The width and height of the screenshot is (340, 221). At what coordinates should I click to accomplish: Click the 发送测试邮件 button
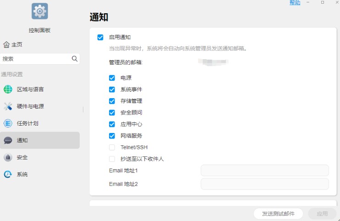pyautogui.click(x=278, y=214)
